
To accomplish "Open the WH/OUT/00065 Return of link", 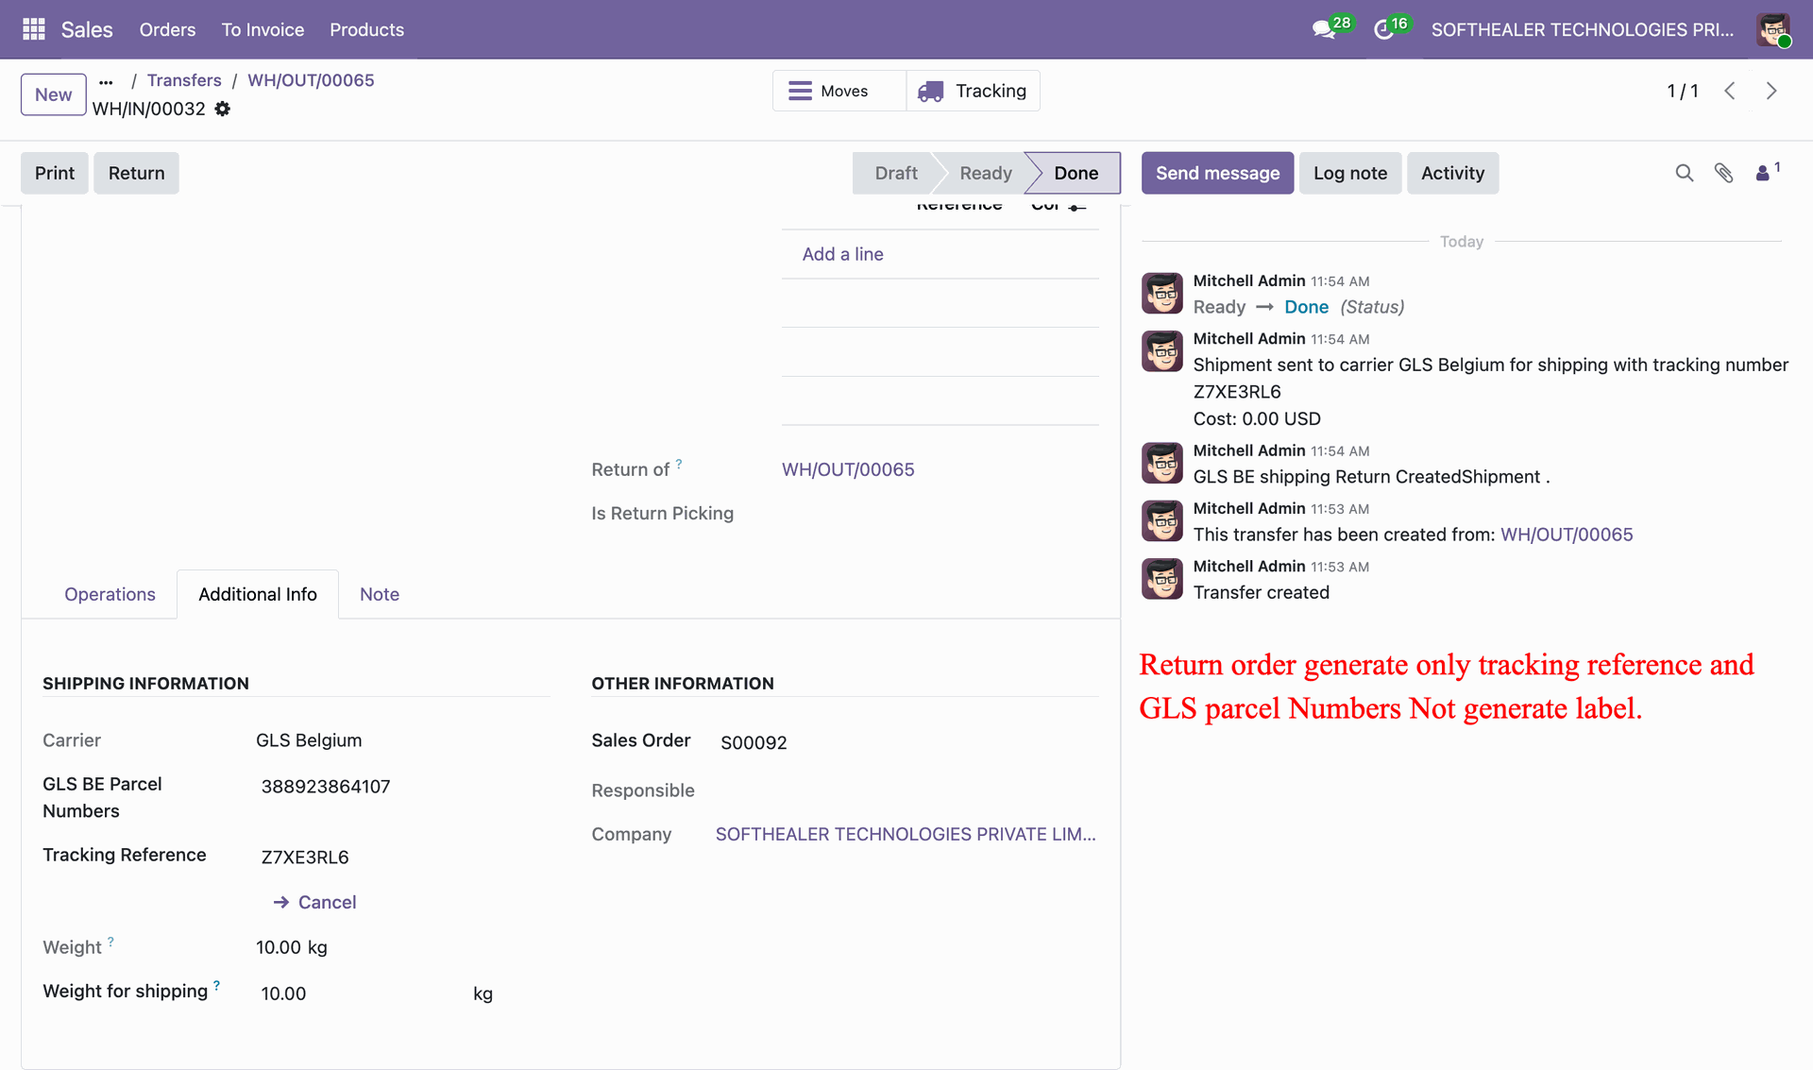I will tap(847, 469).
